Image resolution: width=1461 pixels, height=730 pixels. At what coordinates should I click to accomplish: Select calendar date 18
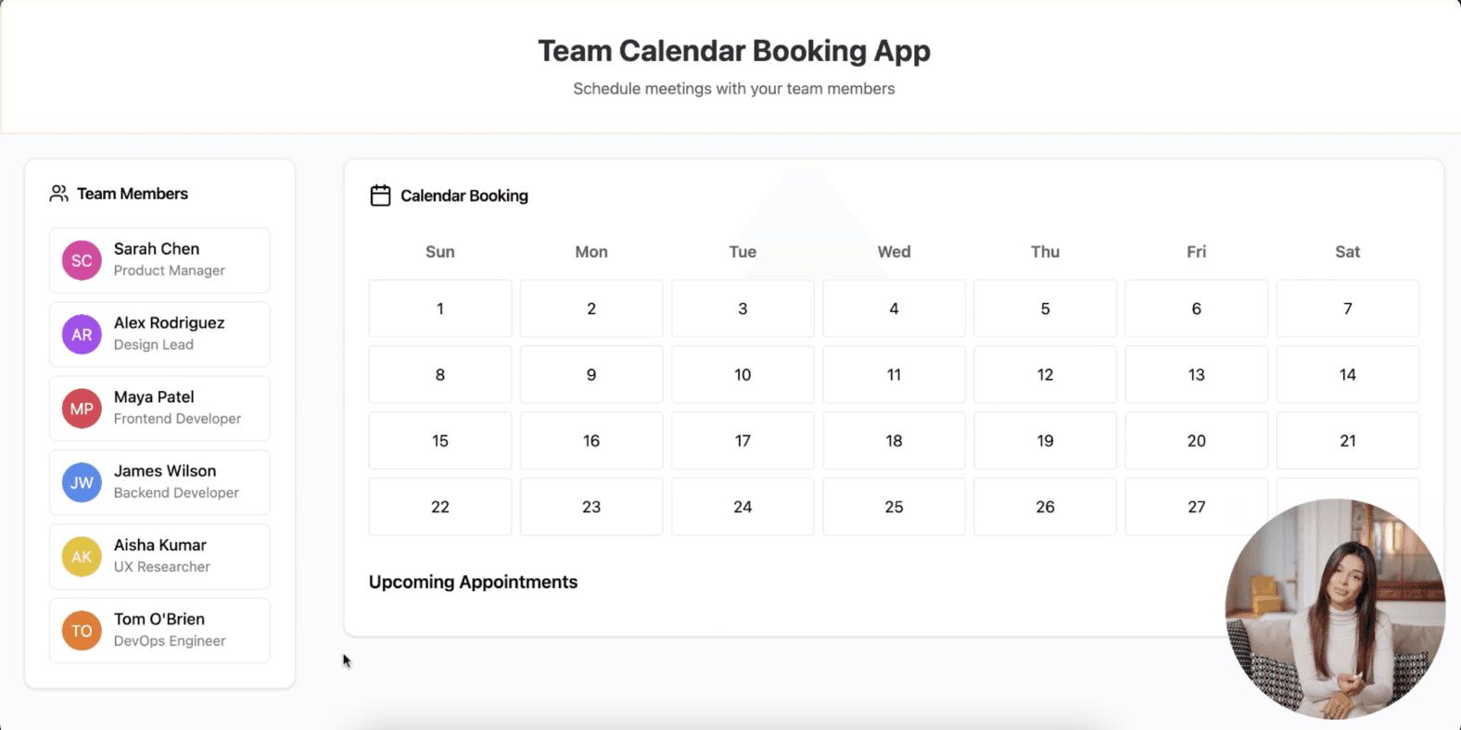(894, 441)
